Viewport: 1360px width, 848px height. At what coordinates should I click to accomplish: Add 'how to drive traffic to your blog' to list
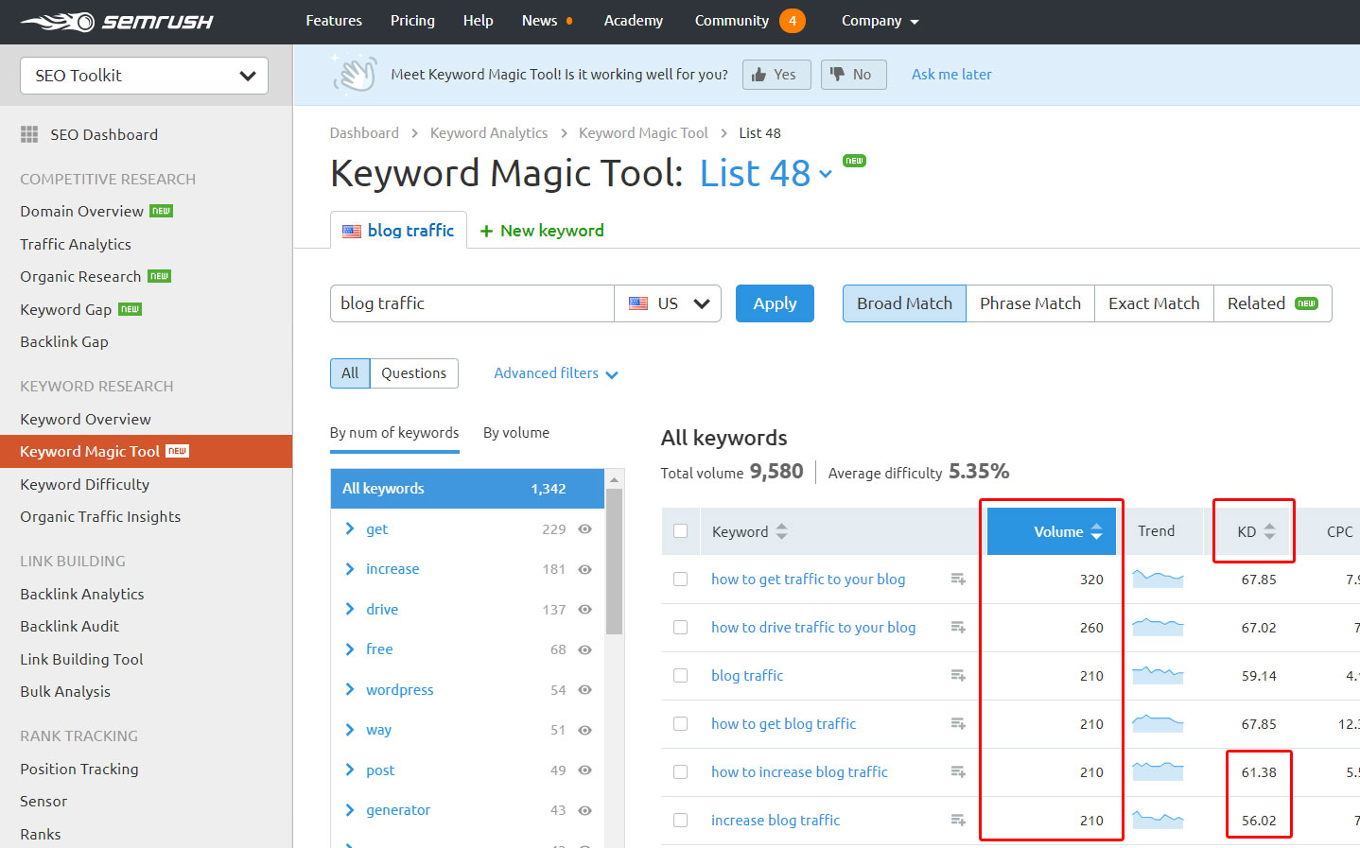(958, 627)
